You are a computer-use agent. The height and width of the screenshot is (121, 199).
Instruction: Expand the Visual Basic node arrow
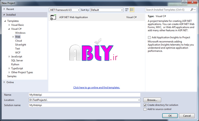tap(9, 25)
